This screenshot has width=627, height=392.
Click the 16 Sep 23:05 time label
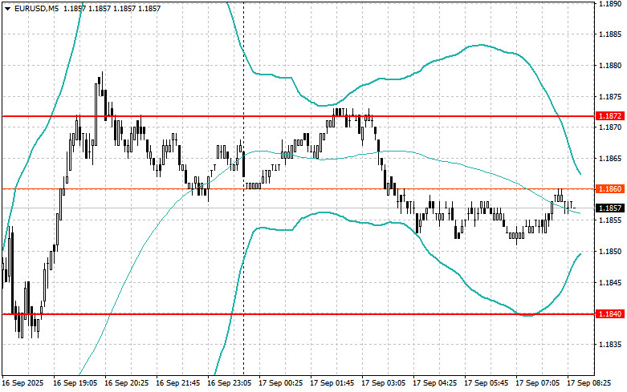pyautogui.click(x=229, y=383)
